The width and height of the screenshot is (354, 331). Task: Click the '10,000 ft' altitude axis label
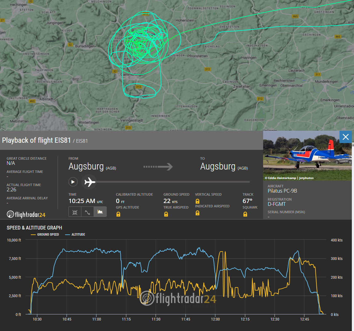click(x=14, y=240)
